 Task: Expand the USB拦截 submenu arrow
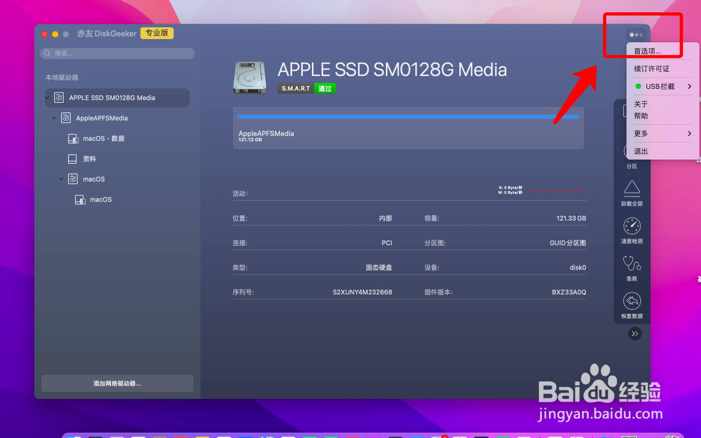coord(689,86)
